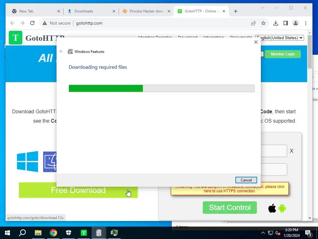Open the Windows Start menu
This screenshot has height=239, width=318.
(x=7, y=233)
